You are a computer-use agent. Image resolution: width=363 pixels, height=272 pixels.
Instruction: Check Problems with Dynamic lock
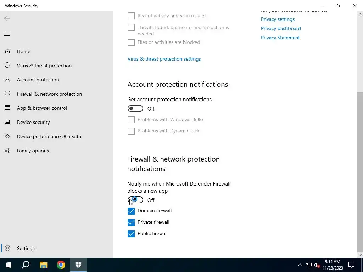[x=131, y=131]
